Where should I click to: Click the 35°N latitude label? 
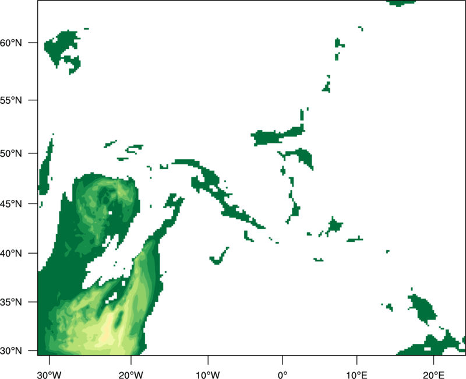click(11, 302)
